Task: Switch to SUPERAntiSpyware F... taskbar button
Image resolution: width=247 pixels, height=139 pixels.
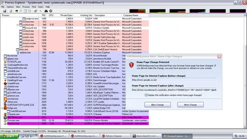Action: pos(54,136)
